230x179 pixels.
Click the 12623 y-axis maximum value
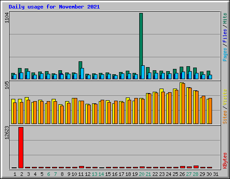pos(7,133)
